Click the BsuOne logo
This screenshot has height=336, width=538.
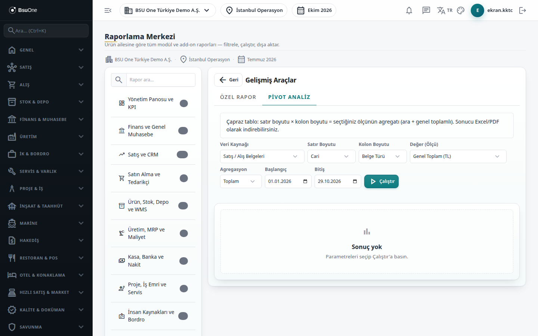[23, 10]
